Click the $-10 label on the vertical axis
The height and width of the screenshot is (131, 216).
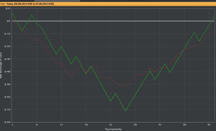tap(7, 34)
